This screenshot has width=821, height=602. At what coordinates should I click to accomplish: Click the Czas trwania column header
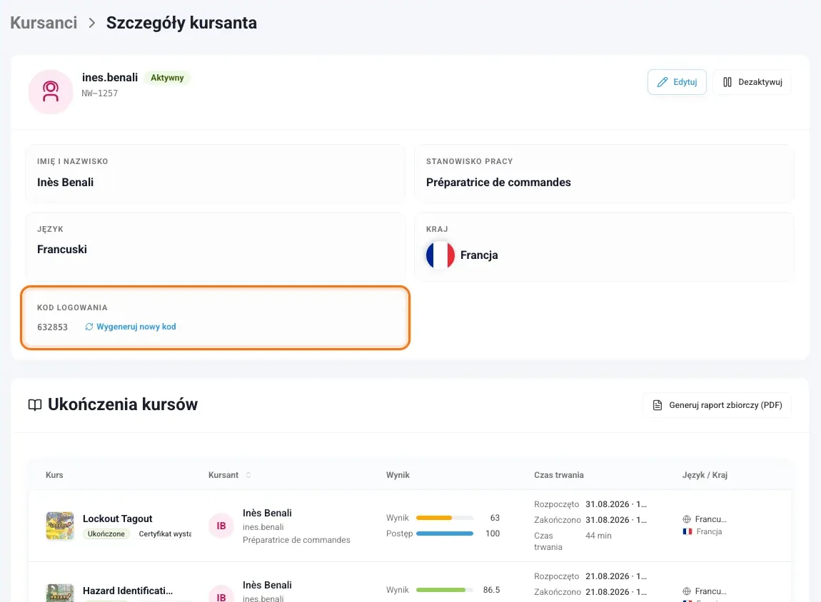[x=559, y=475]
